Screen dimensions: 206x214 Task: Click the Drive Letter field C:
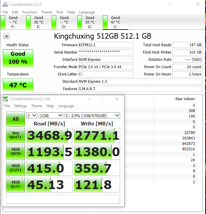(x=106, y=74)
